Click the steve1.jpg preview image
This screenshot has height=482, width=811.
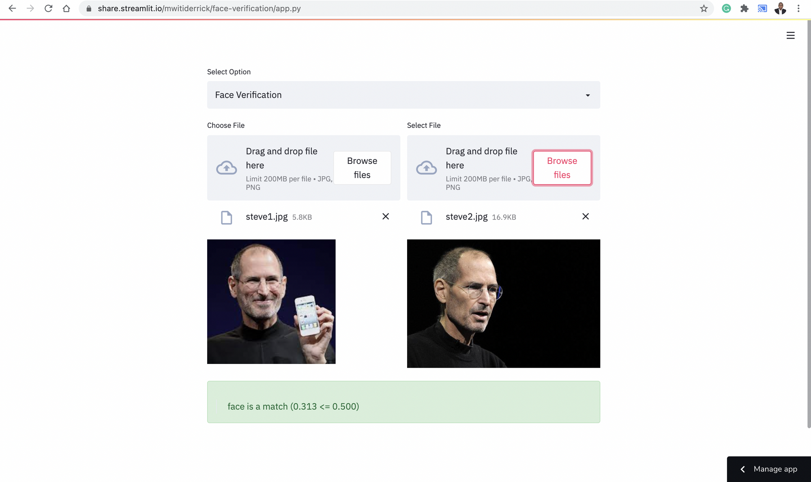click(x=271, y=301)
